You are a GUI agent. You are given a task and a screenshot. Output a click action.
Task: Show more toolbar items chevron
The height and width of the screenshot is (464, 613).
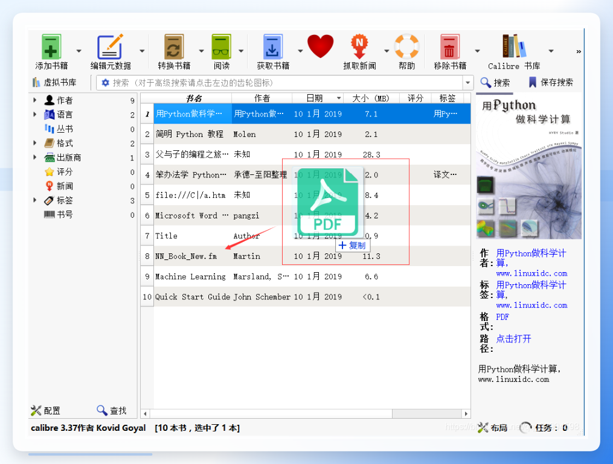(579, 51)
